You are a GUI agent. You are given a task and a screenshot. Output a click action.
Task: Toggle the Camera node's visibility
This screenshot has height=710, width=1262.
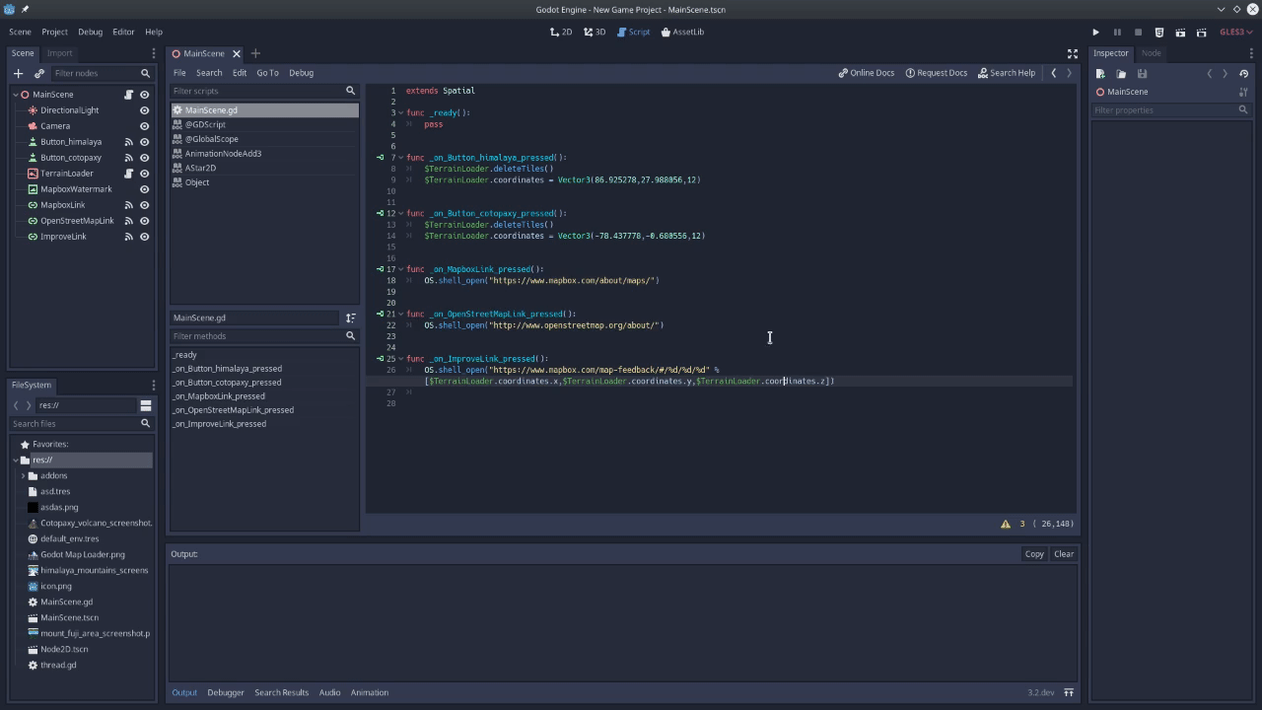pos(144,125)
